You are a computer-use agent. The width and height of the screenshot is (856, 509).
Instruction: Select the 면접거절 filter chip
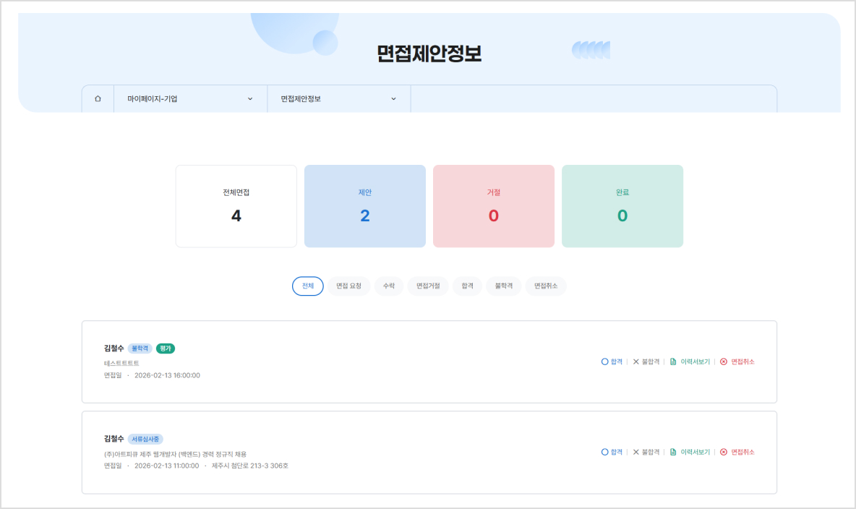[x=427, y=286]
